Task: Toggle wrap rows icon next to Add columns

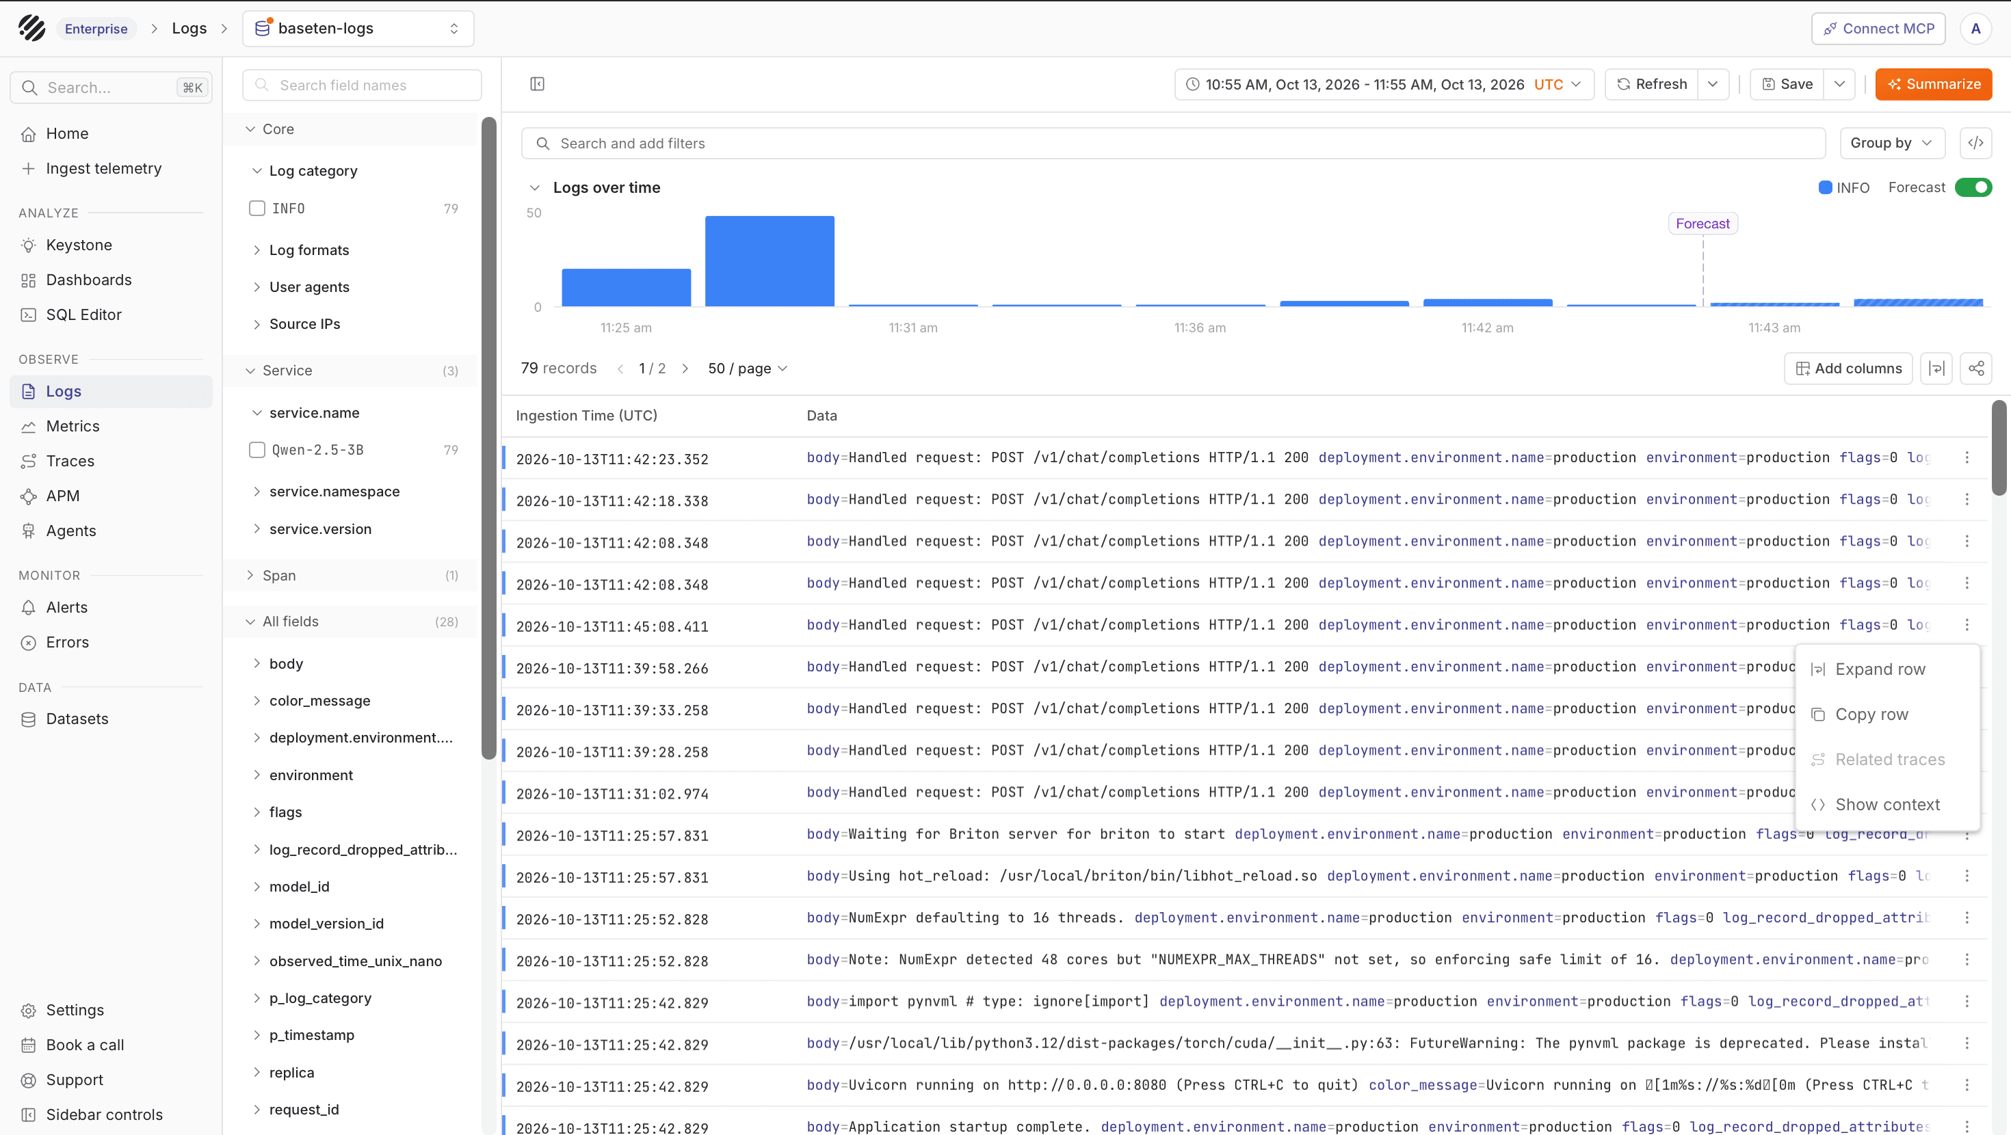Action: tap(1936, 369)
